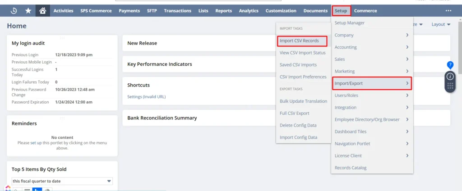Open the SPS Commerce menu
The height and width of the screenshot is (191, 462).
[x=96, y=11]
